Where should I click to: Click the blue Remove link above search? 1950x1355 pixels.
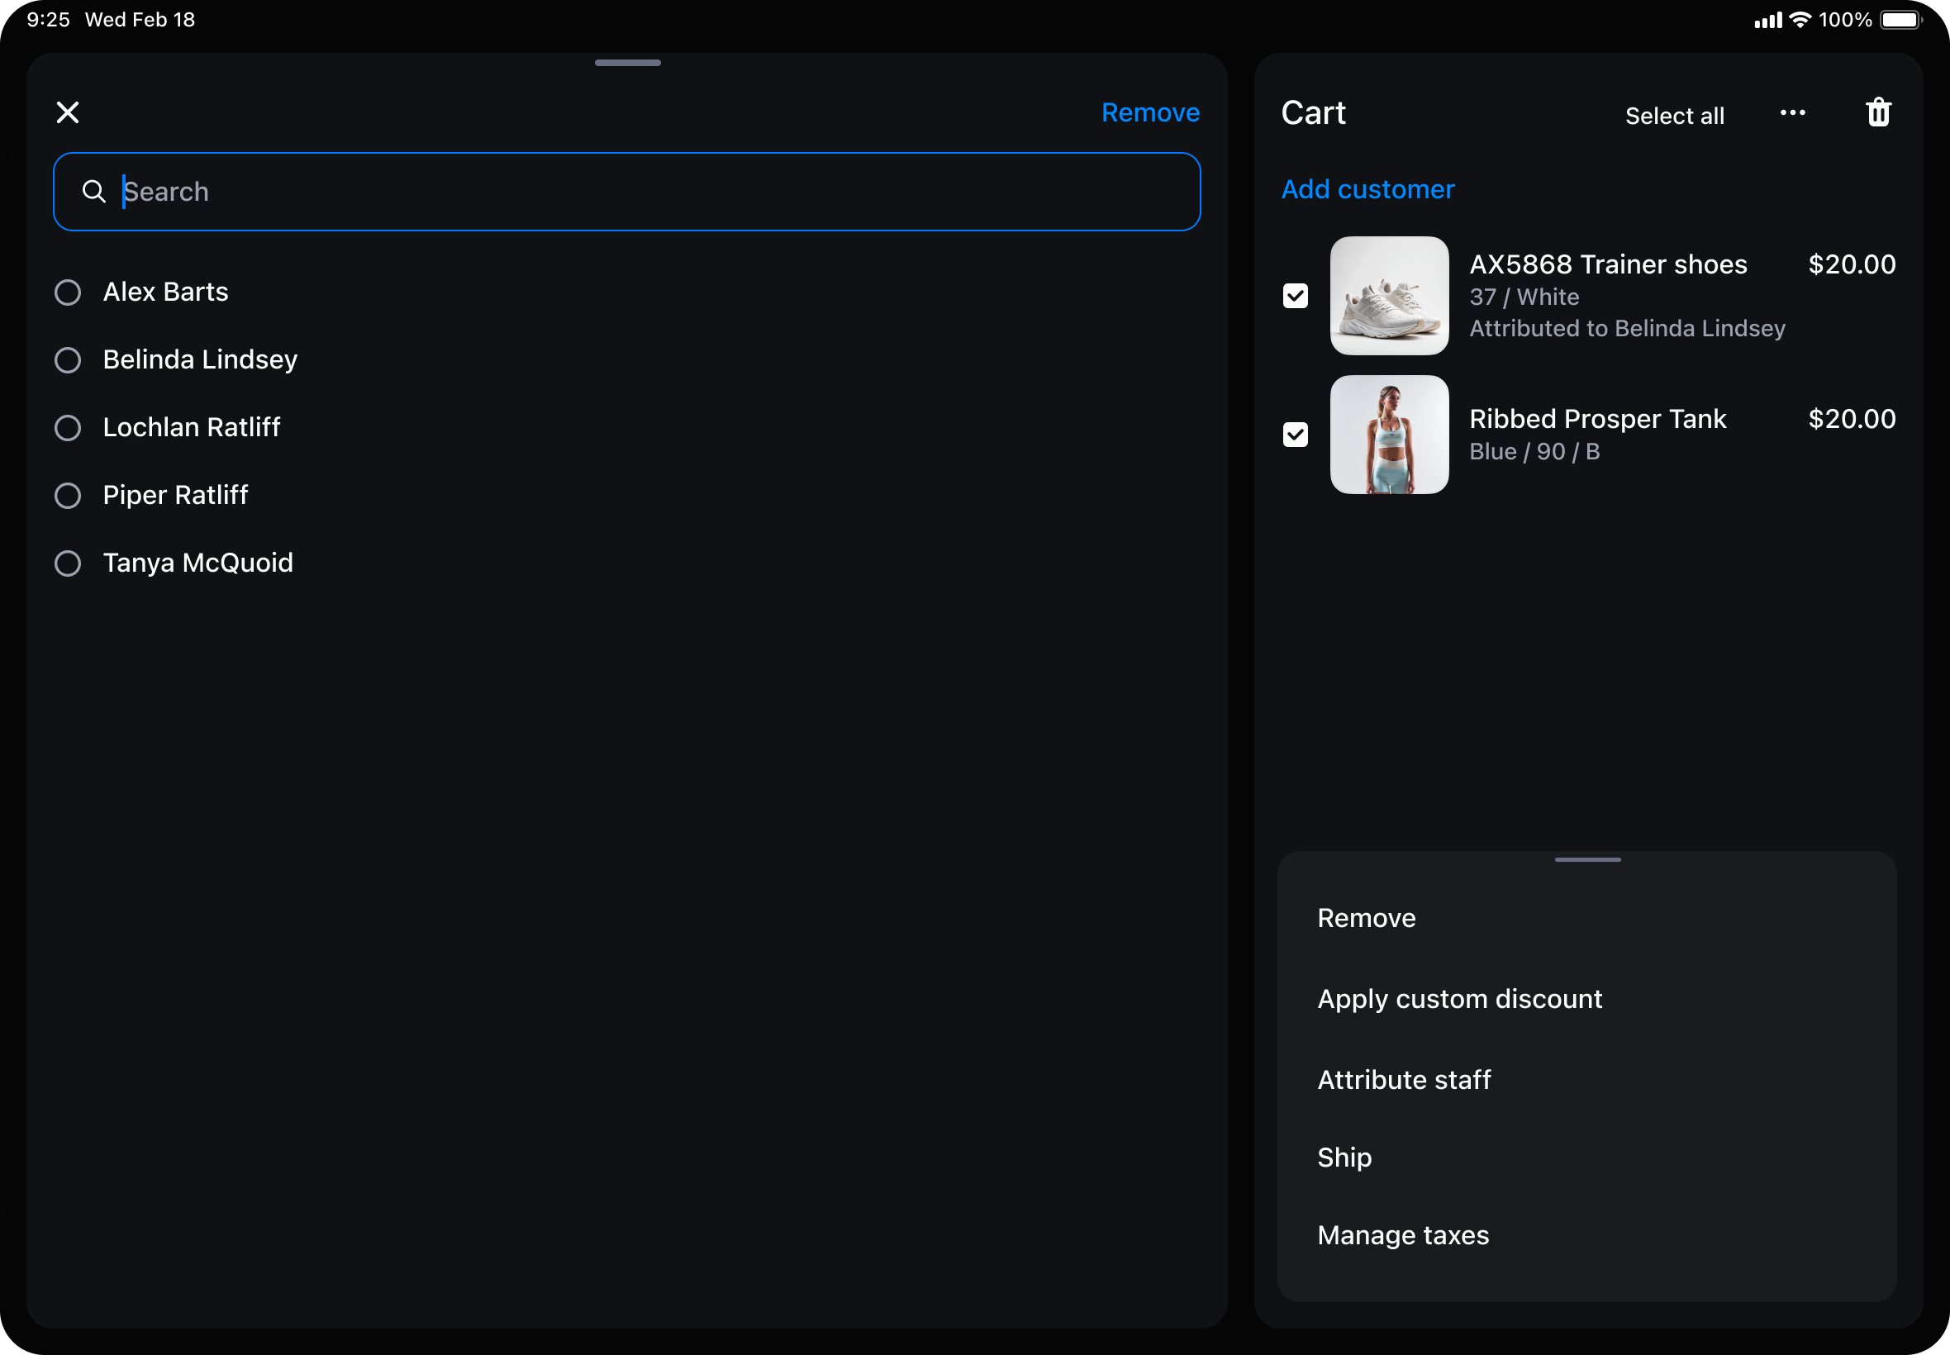tap(1149, 112)
